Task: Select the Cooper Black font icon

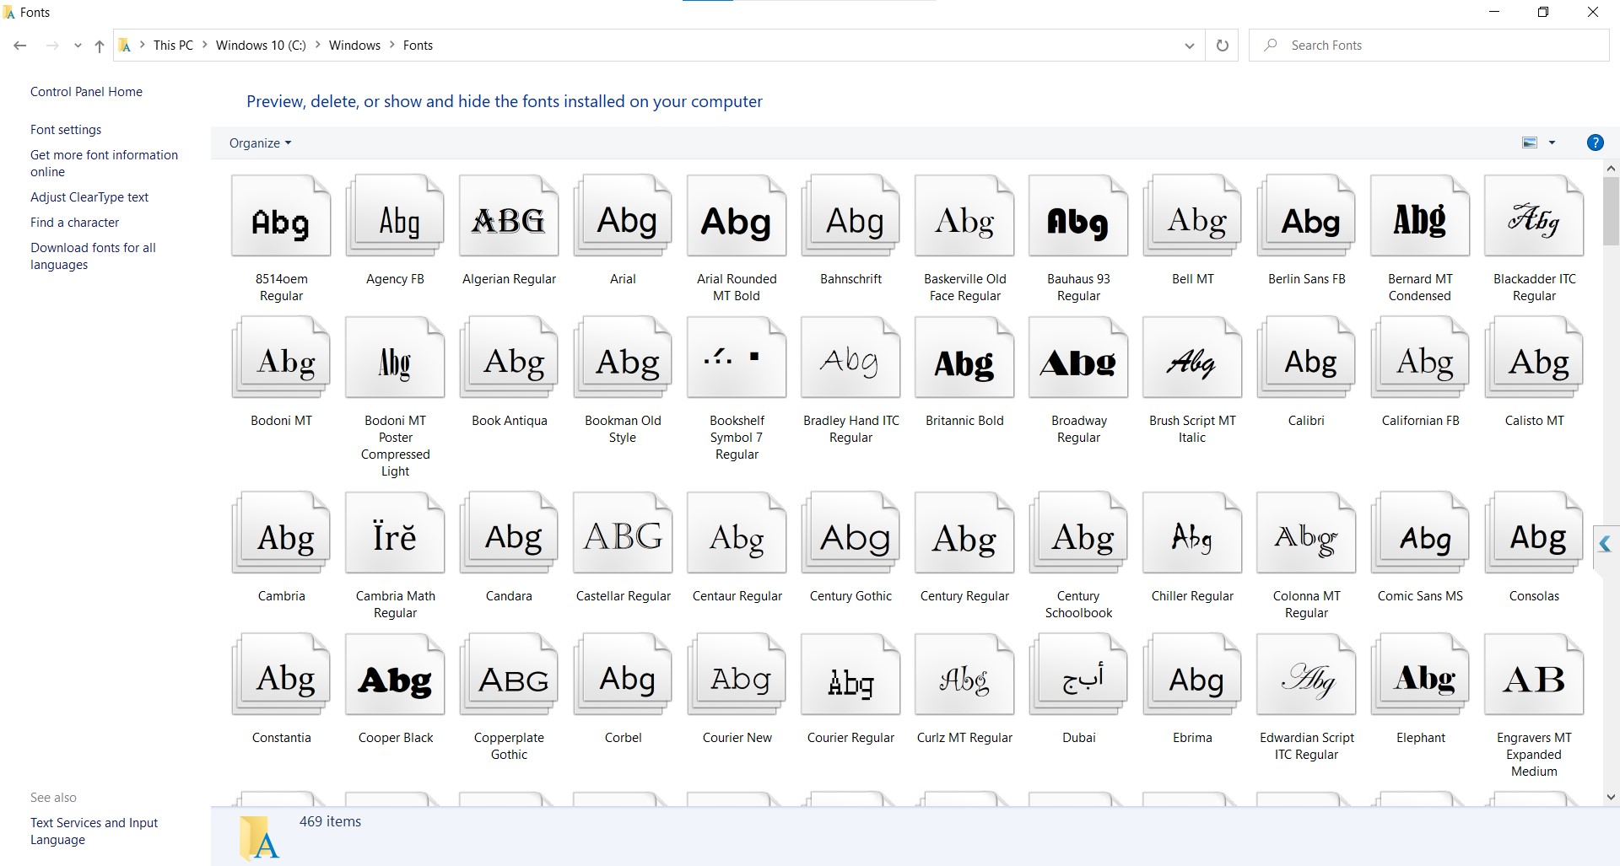Action: tap(395, 675)
